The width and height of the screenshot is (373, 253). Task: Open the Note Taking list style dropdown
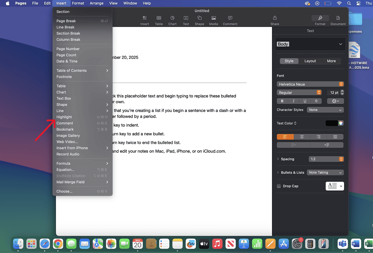[325, 172]
